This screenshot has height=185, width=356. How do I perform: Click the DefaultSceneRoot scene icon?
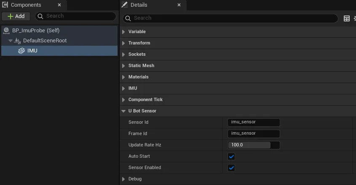click(17, 41)
